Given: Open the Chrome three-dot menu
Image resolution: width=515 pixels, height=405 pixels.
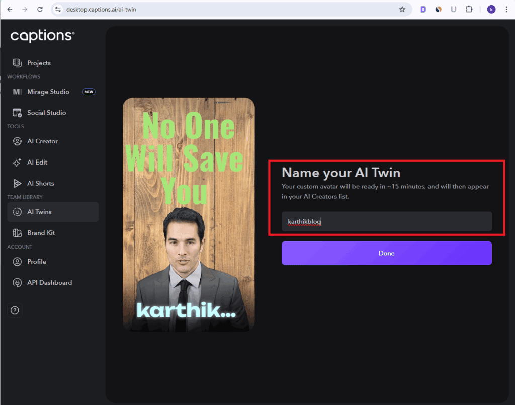Looking at the screenshot, I should (x=506, y=9).
